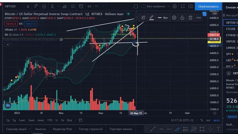Create an alert with alarm-clock icon
238x134 pixels.
(x=81, y=6)
